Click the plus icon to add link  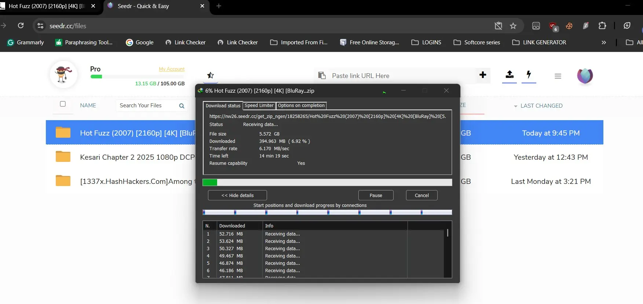click(483, 75)
